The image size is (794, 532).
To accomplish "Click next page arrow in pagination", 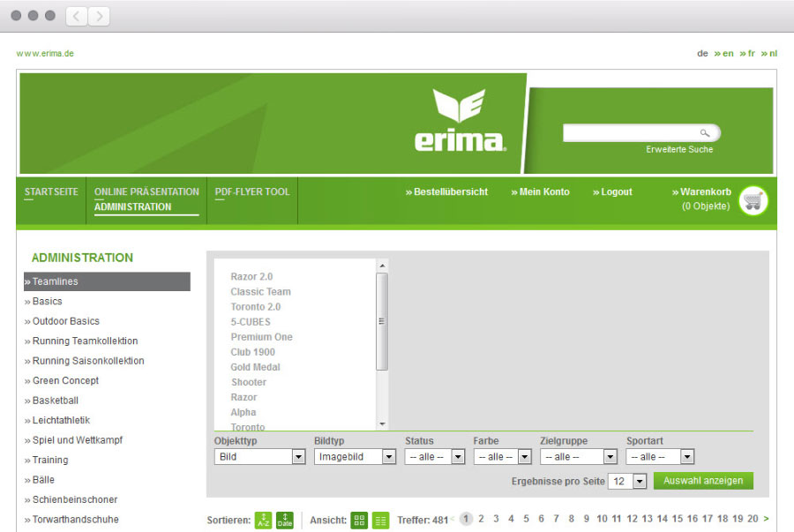I will click(766, 519).
